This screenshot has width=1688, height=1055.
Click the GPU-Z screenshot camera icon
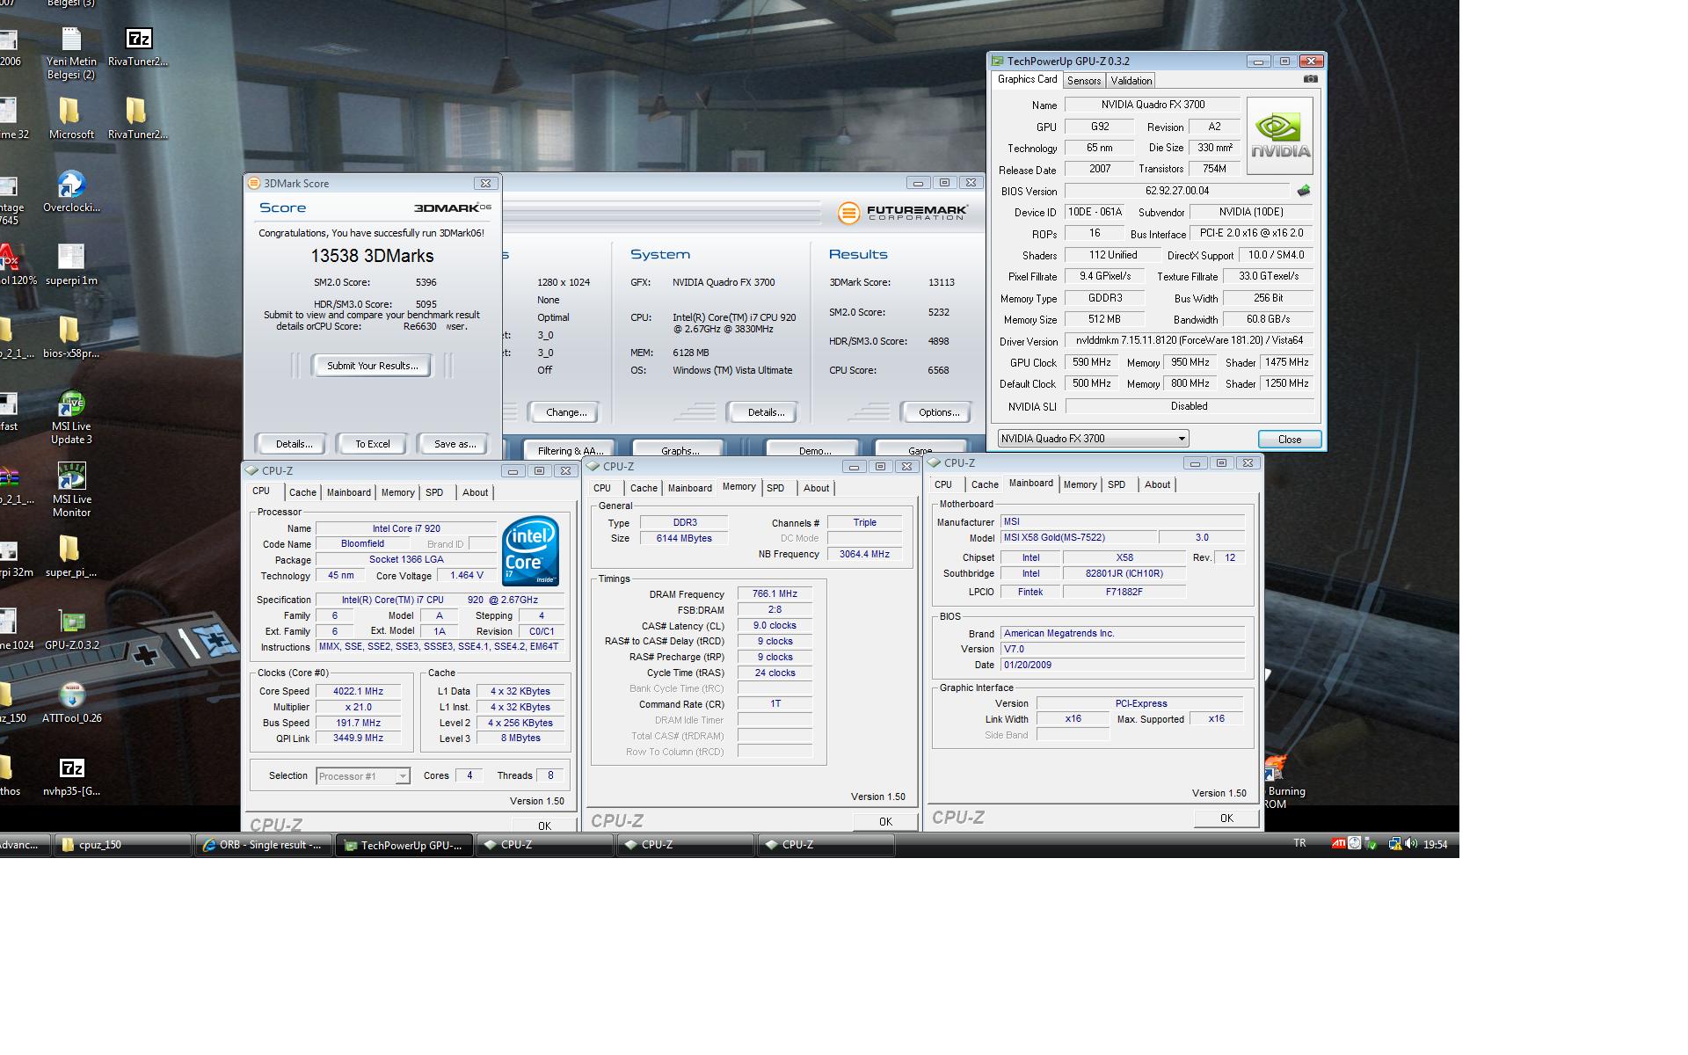pyautogui.click(x=1310, y=79)
